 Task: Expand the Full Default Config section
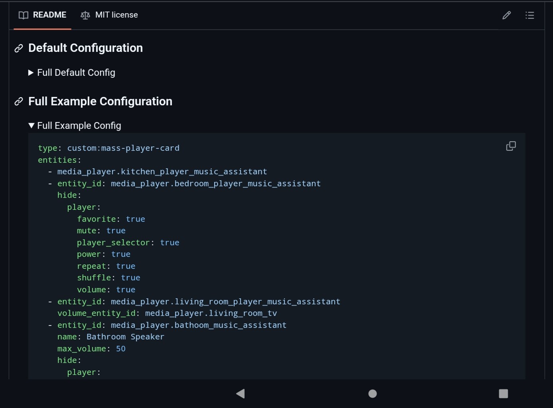(x=72, y=73)
